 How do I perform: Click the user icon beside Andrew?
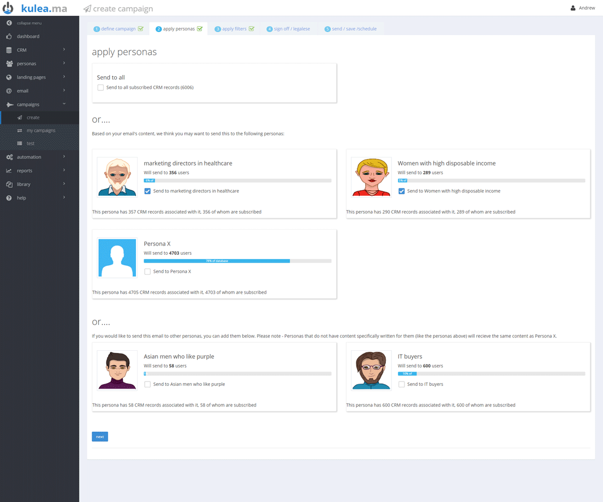(x=573, y=8)
